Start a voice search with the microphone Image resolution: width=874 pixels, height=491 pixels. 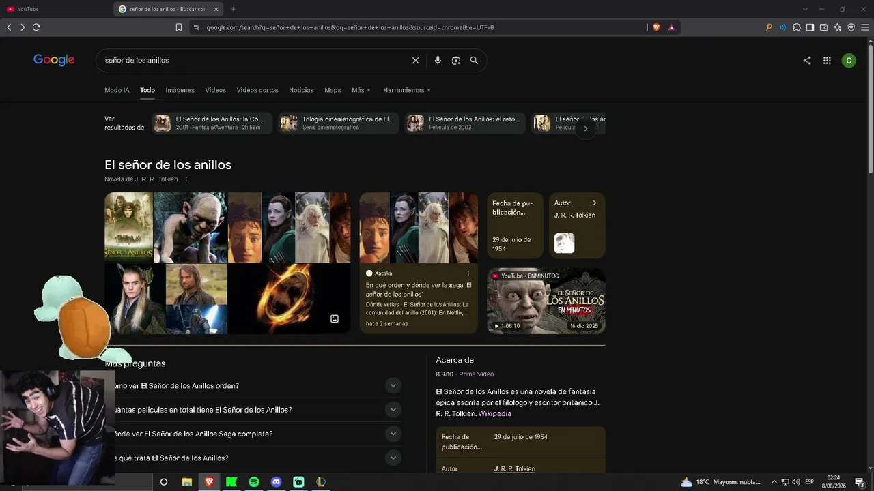coord(438,61)
